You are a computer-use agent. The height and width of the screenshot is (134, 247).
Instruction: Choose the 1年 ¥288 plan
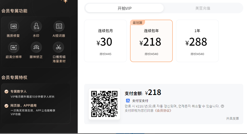coord(197,41)
